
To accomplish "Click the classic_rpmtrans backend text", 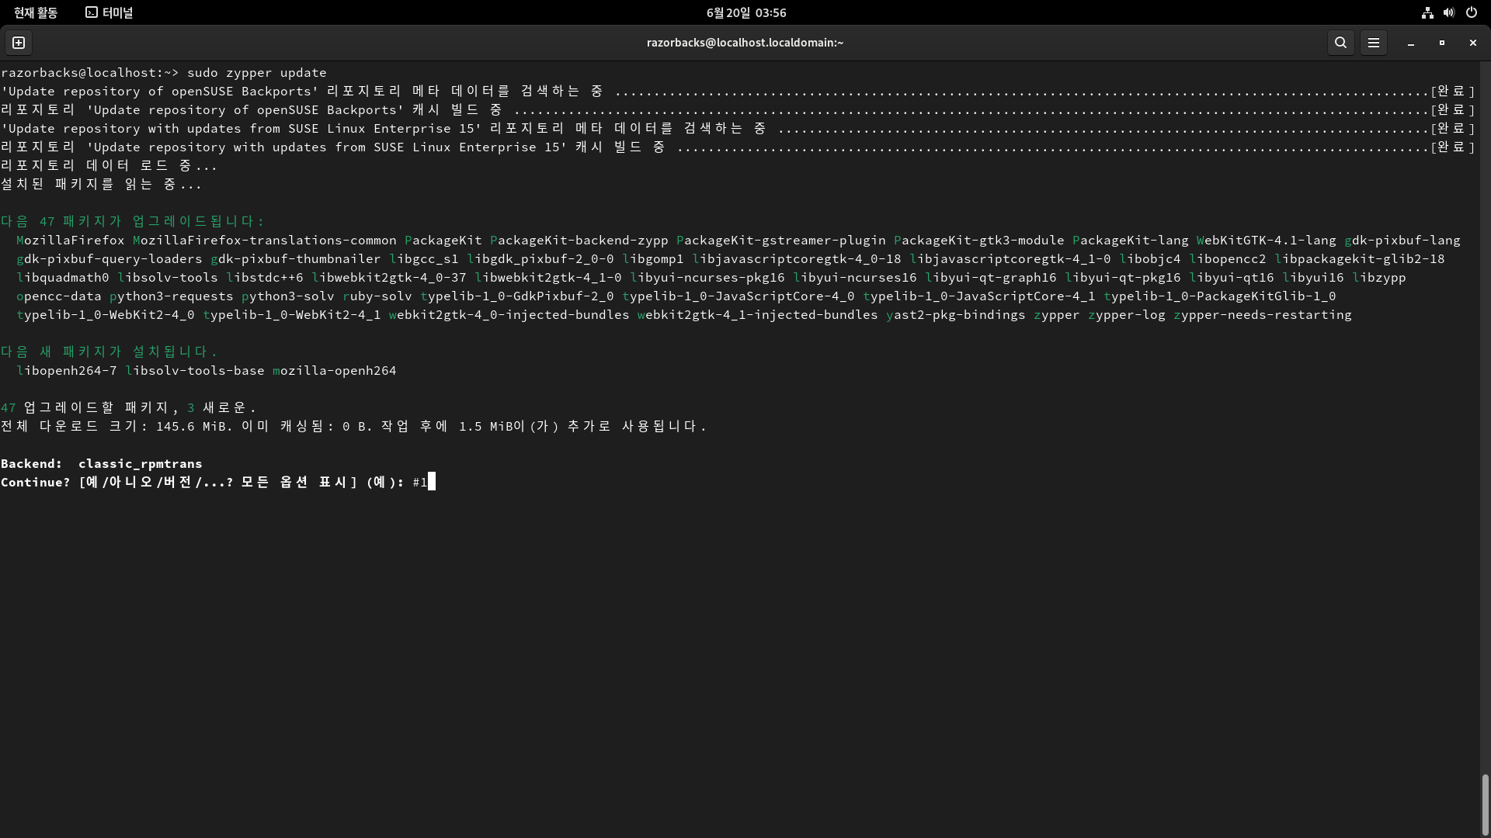I will 140,463.
